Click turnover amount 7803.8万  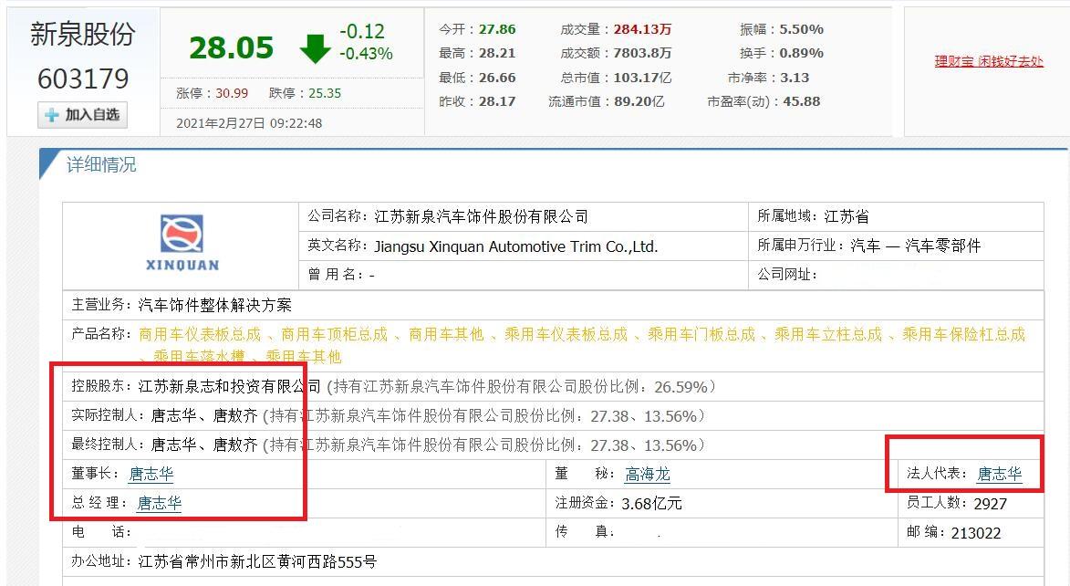643,53
